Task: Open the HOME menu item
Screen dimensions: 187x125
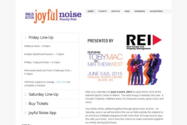Action: pyautogui.click(x=91, y=11)
